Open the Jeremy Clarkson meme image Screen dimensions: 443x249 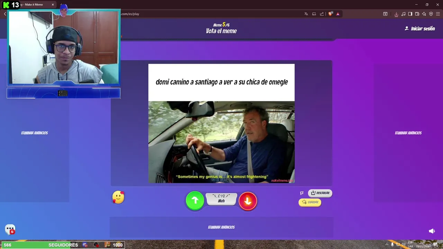[221, 142]
